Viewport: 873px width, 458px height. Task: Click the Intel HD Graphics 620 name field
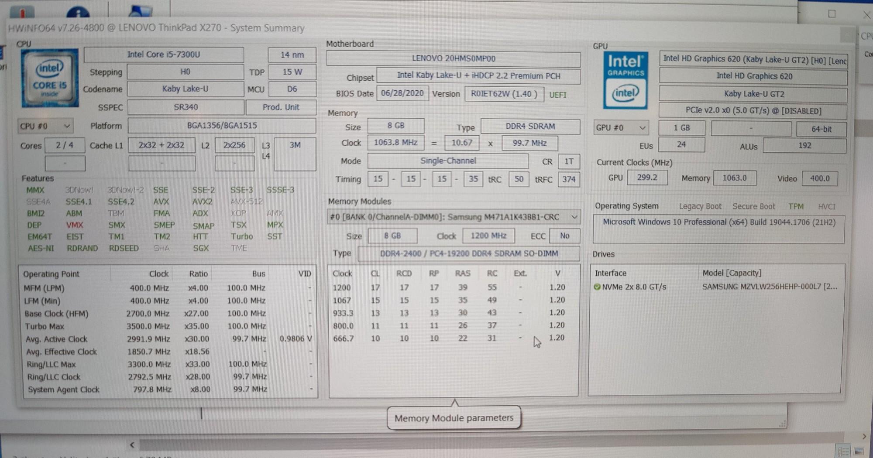tap(754, 76)
